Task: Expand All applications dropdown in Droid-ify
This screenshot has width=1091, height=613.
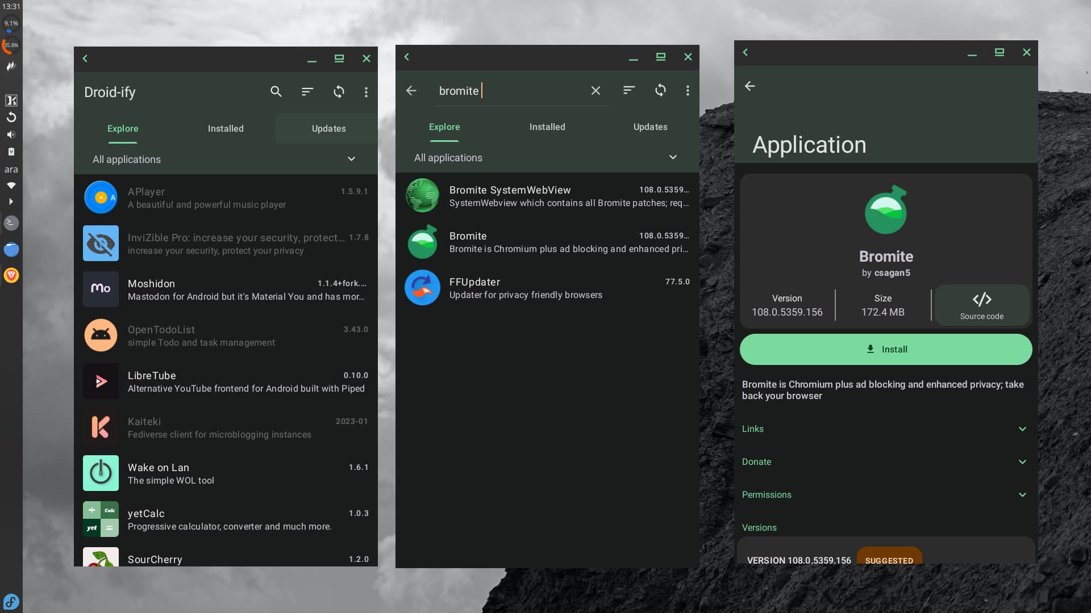Action: [351, 159]
